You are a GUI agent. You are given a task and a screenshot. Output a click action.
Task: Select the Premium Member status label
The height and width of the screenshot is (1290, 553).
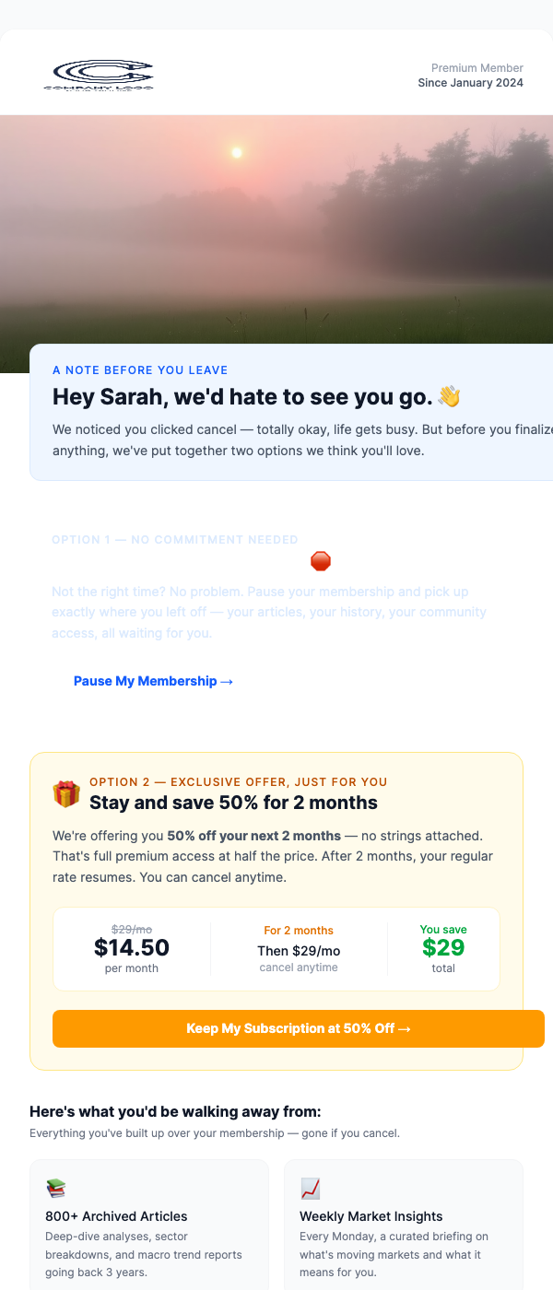(x=477, y=67)
